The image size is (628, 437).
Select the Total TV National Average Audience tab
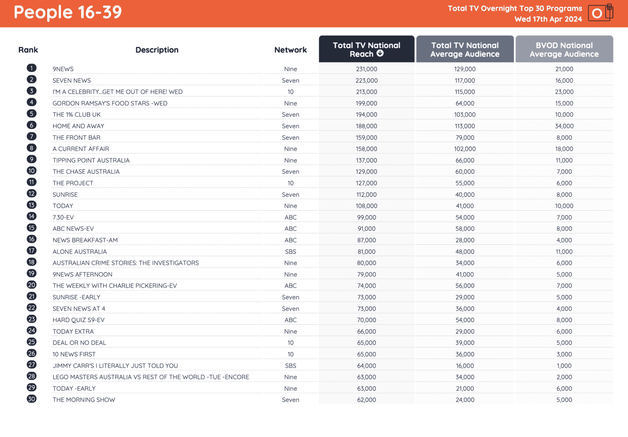(465, 49)
